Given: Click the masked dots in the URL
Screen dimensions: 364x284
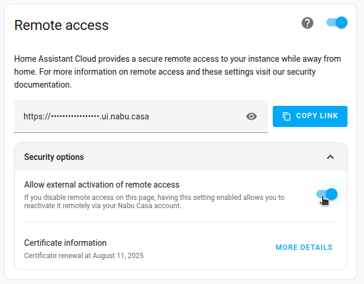Looking at the screenshot, I should (75, 116).
